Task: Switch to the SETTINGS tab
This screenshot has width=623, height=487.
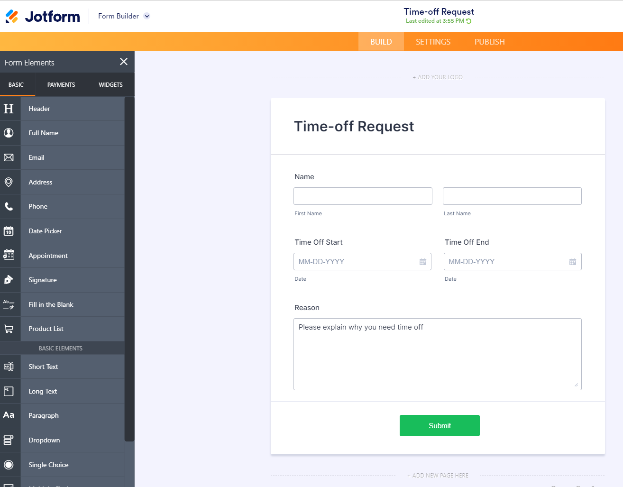Action: (432, 41)
